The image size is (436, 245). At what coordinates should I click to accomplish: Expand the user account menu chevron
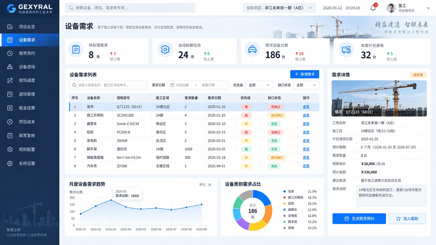(x=428, y=8)
